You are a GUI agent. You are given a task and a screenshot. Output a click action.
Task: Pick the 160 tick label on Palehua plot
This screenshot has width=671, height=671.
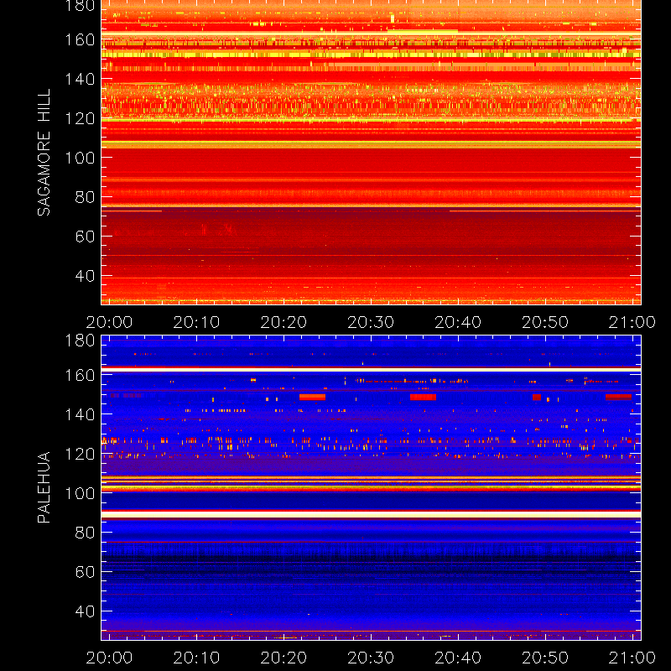tap(80, 375)
